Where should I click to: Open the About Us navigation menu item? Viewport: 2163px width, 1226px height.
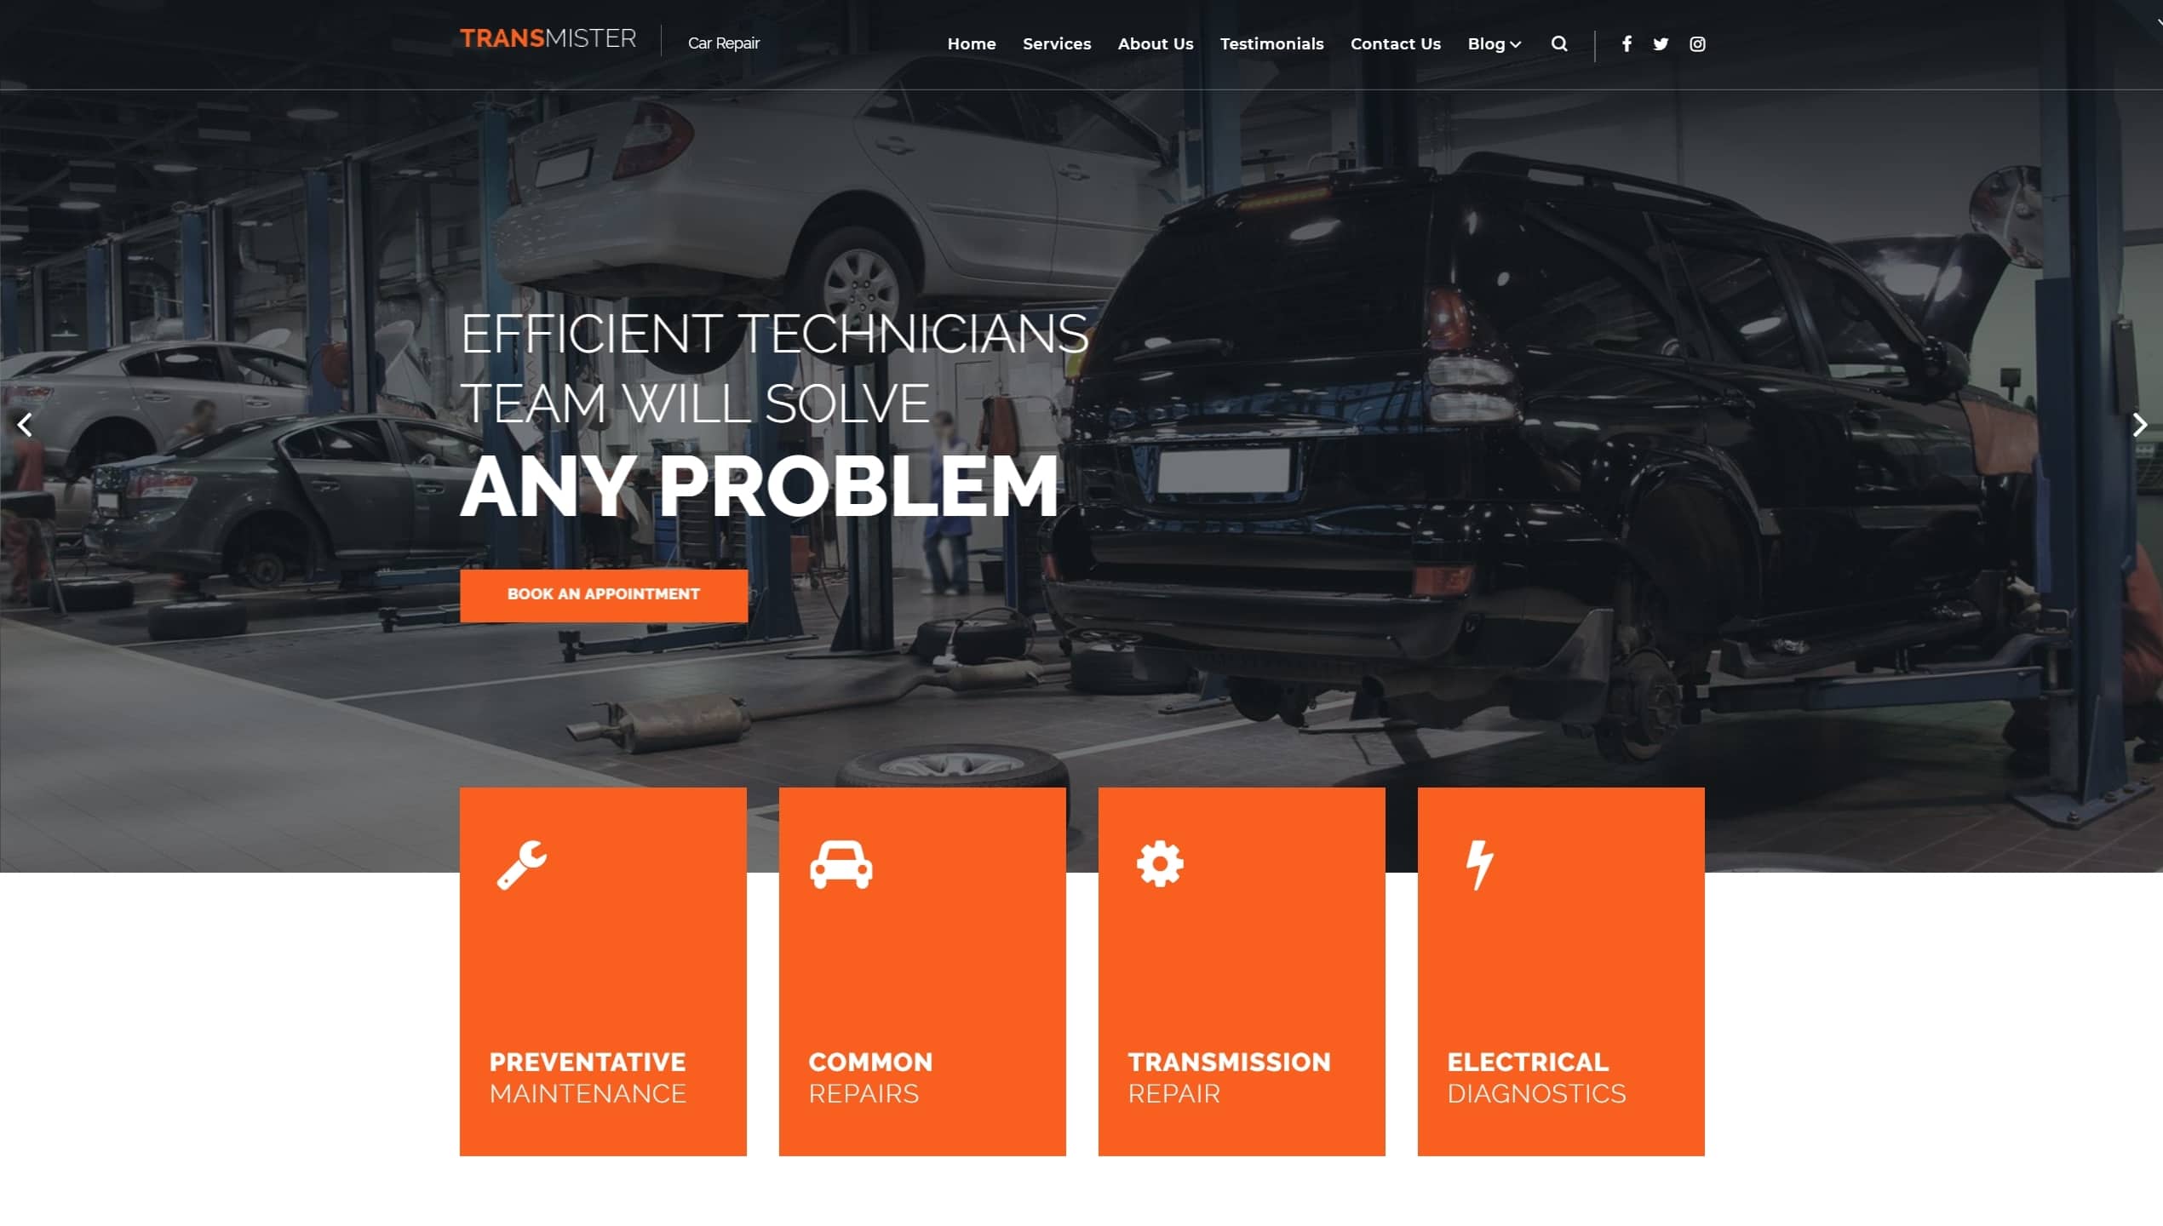tap(1156, 43)
